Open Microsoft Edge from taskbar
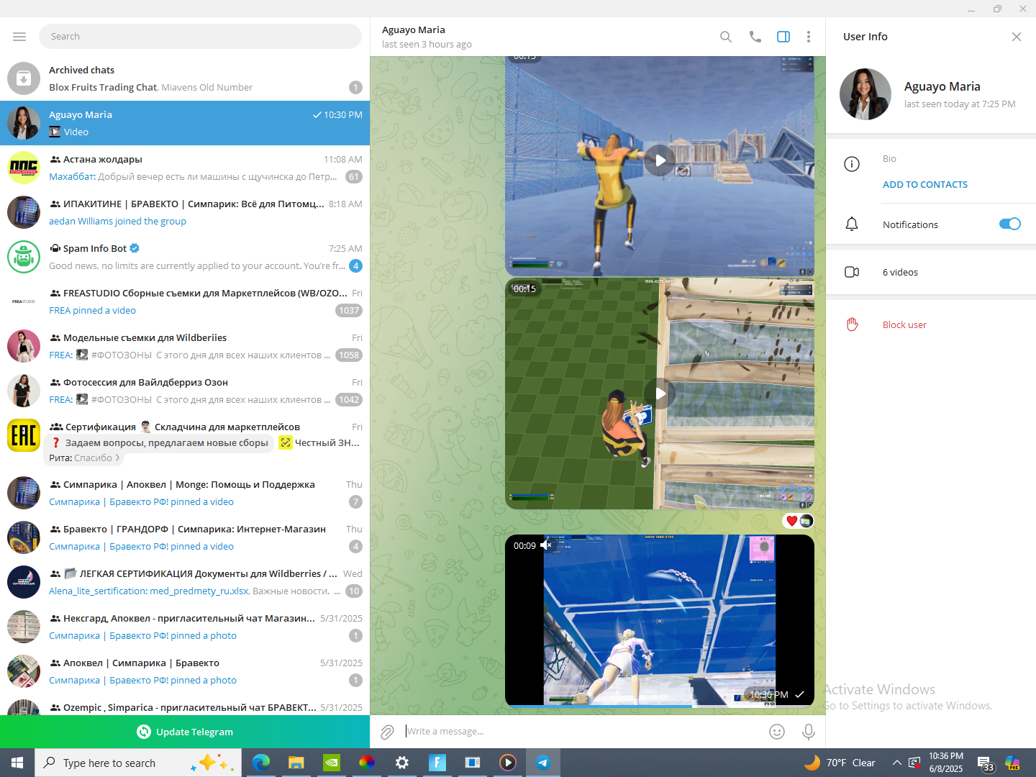Screen dimensions: 1036x777 coord(261,763)
